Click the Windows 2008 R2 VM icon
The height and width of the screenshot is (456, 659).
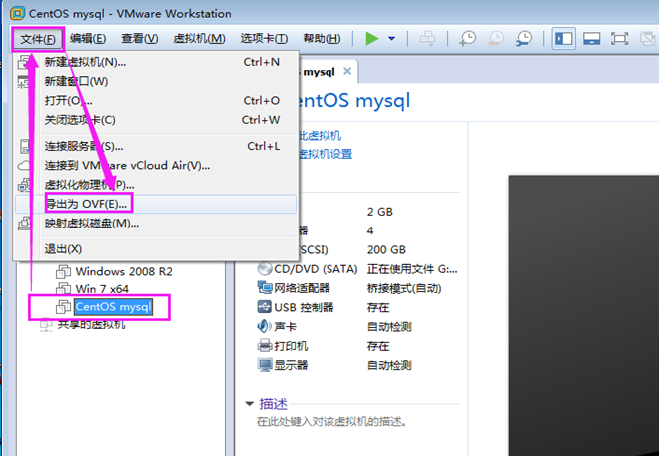click(63, 272)
